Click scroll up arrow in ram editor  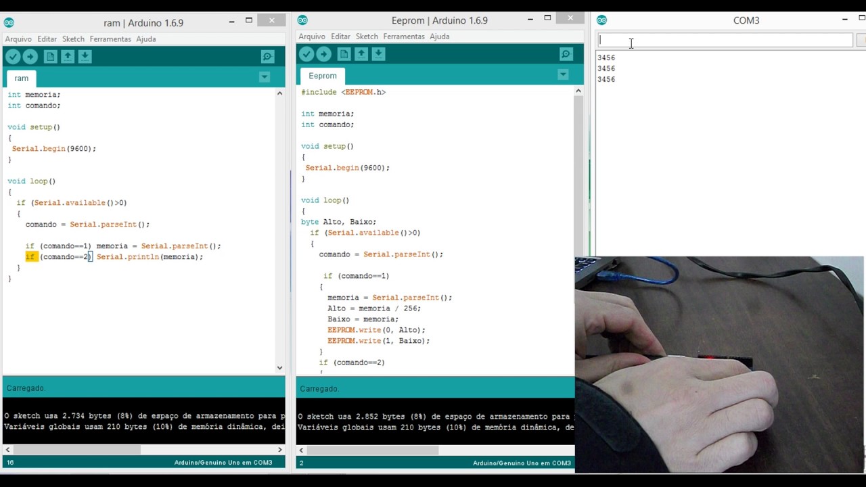(279, 93)
